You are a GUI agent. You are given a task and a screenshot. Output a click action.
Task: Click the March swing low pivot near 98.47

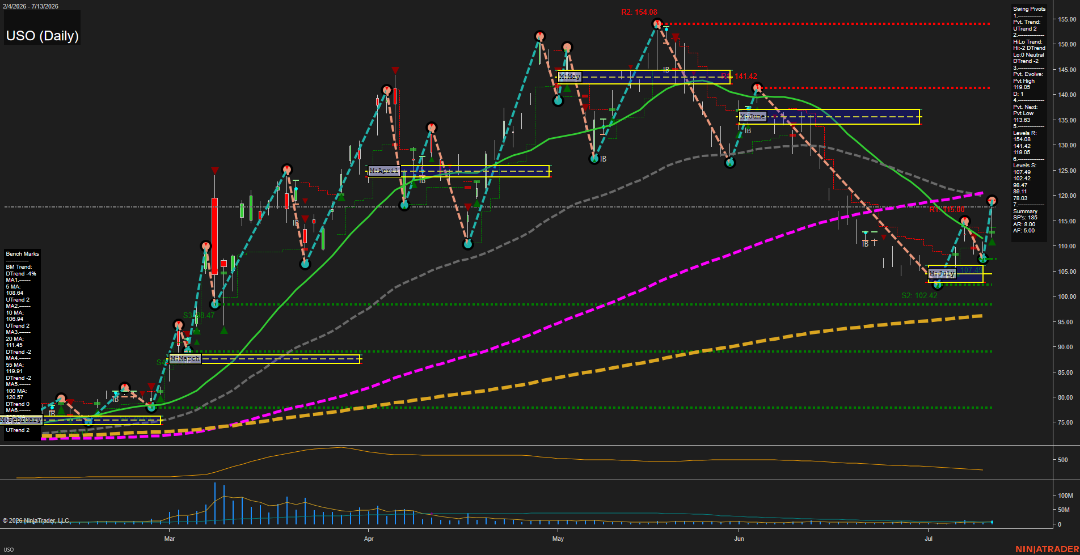pos(214,304)
